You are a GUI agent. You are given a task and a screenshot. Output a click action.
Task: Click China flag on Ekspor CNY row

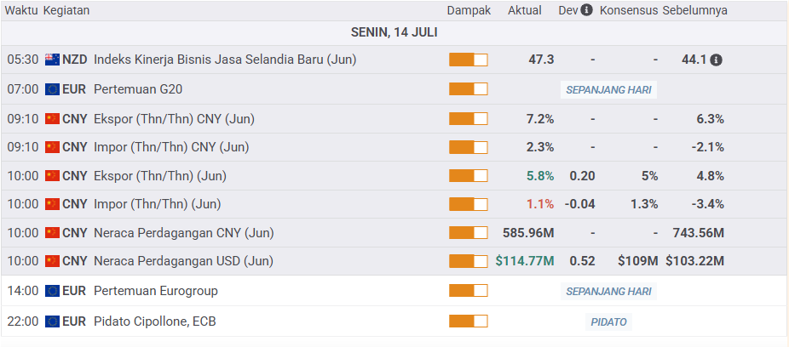coord(52,118)
